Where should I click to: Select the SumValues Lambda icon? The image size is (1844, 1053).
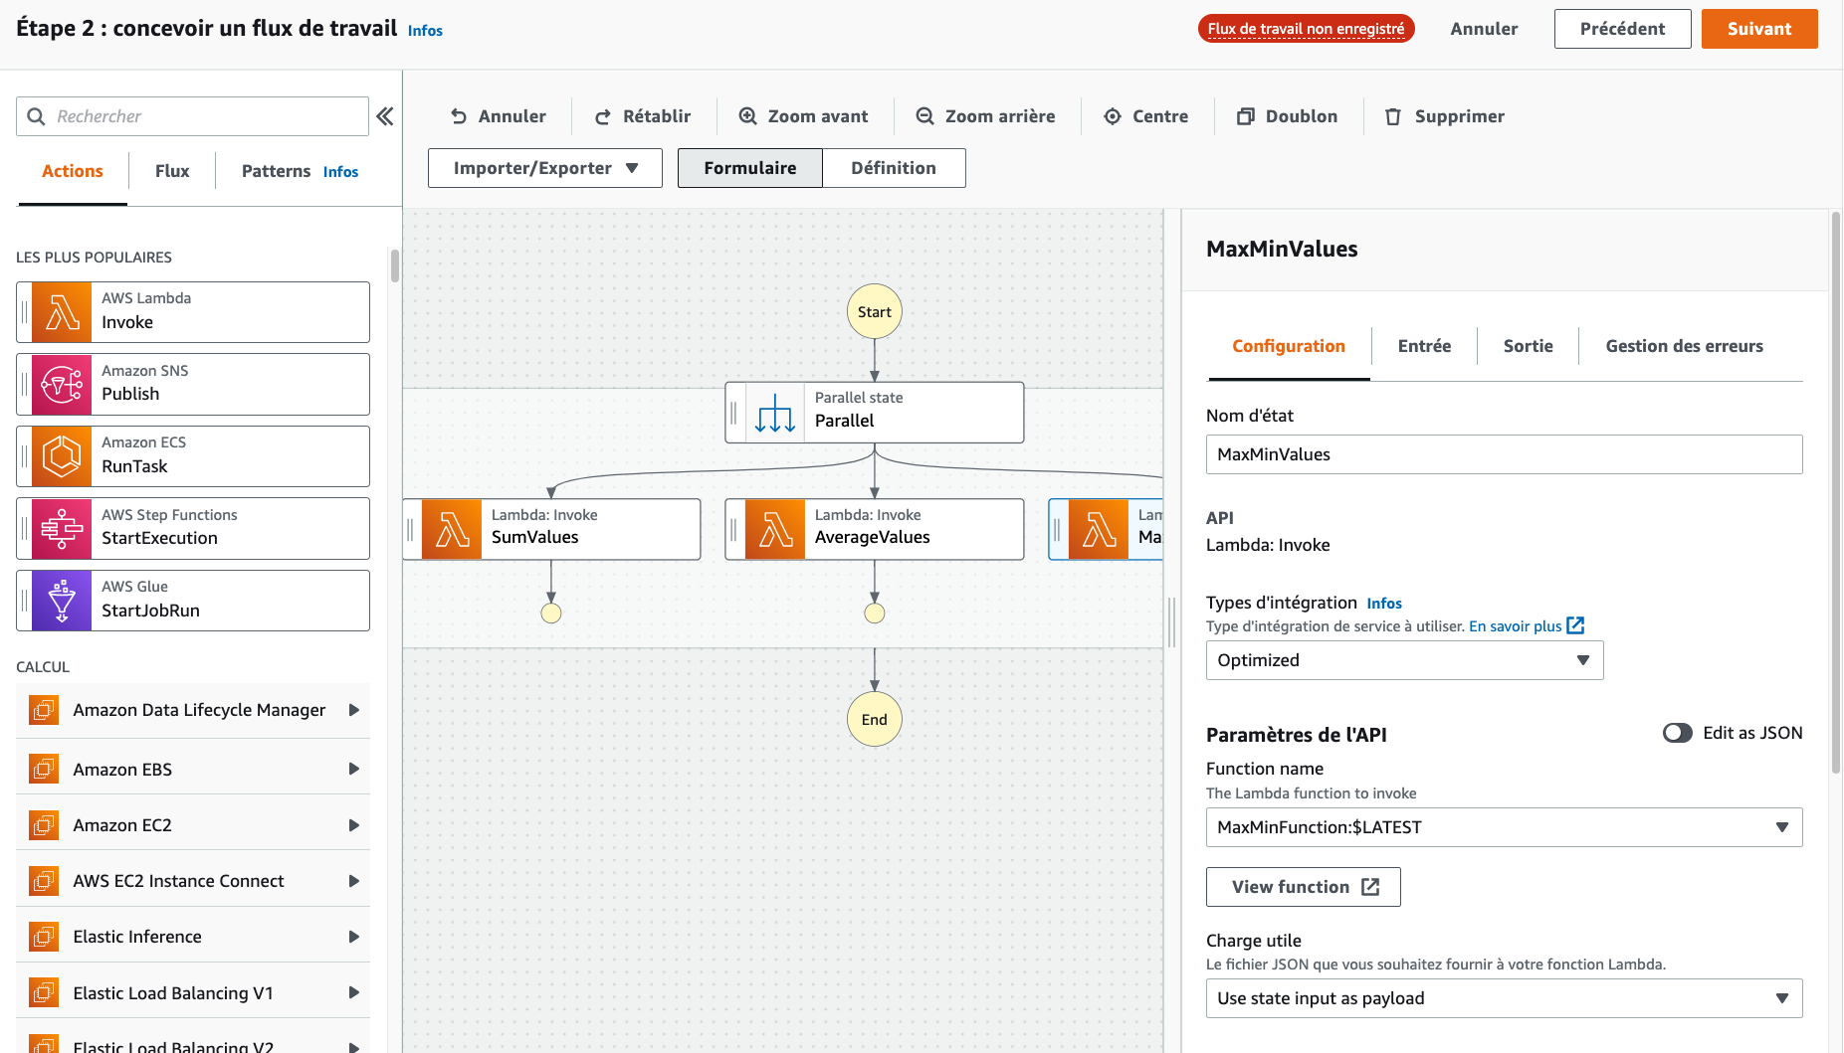[x=452, y=529]
